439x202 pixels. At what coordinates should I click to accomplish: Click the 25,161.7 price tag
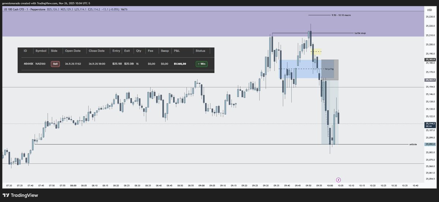[x=430, y=80]
